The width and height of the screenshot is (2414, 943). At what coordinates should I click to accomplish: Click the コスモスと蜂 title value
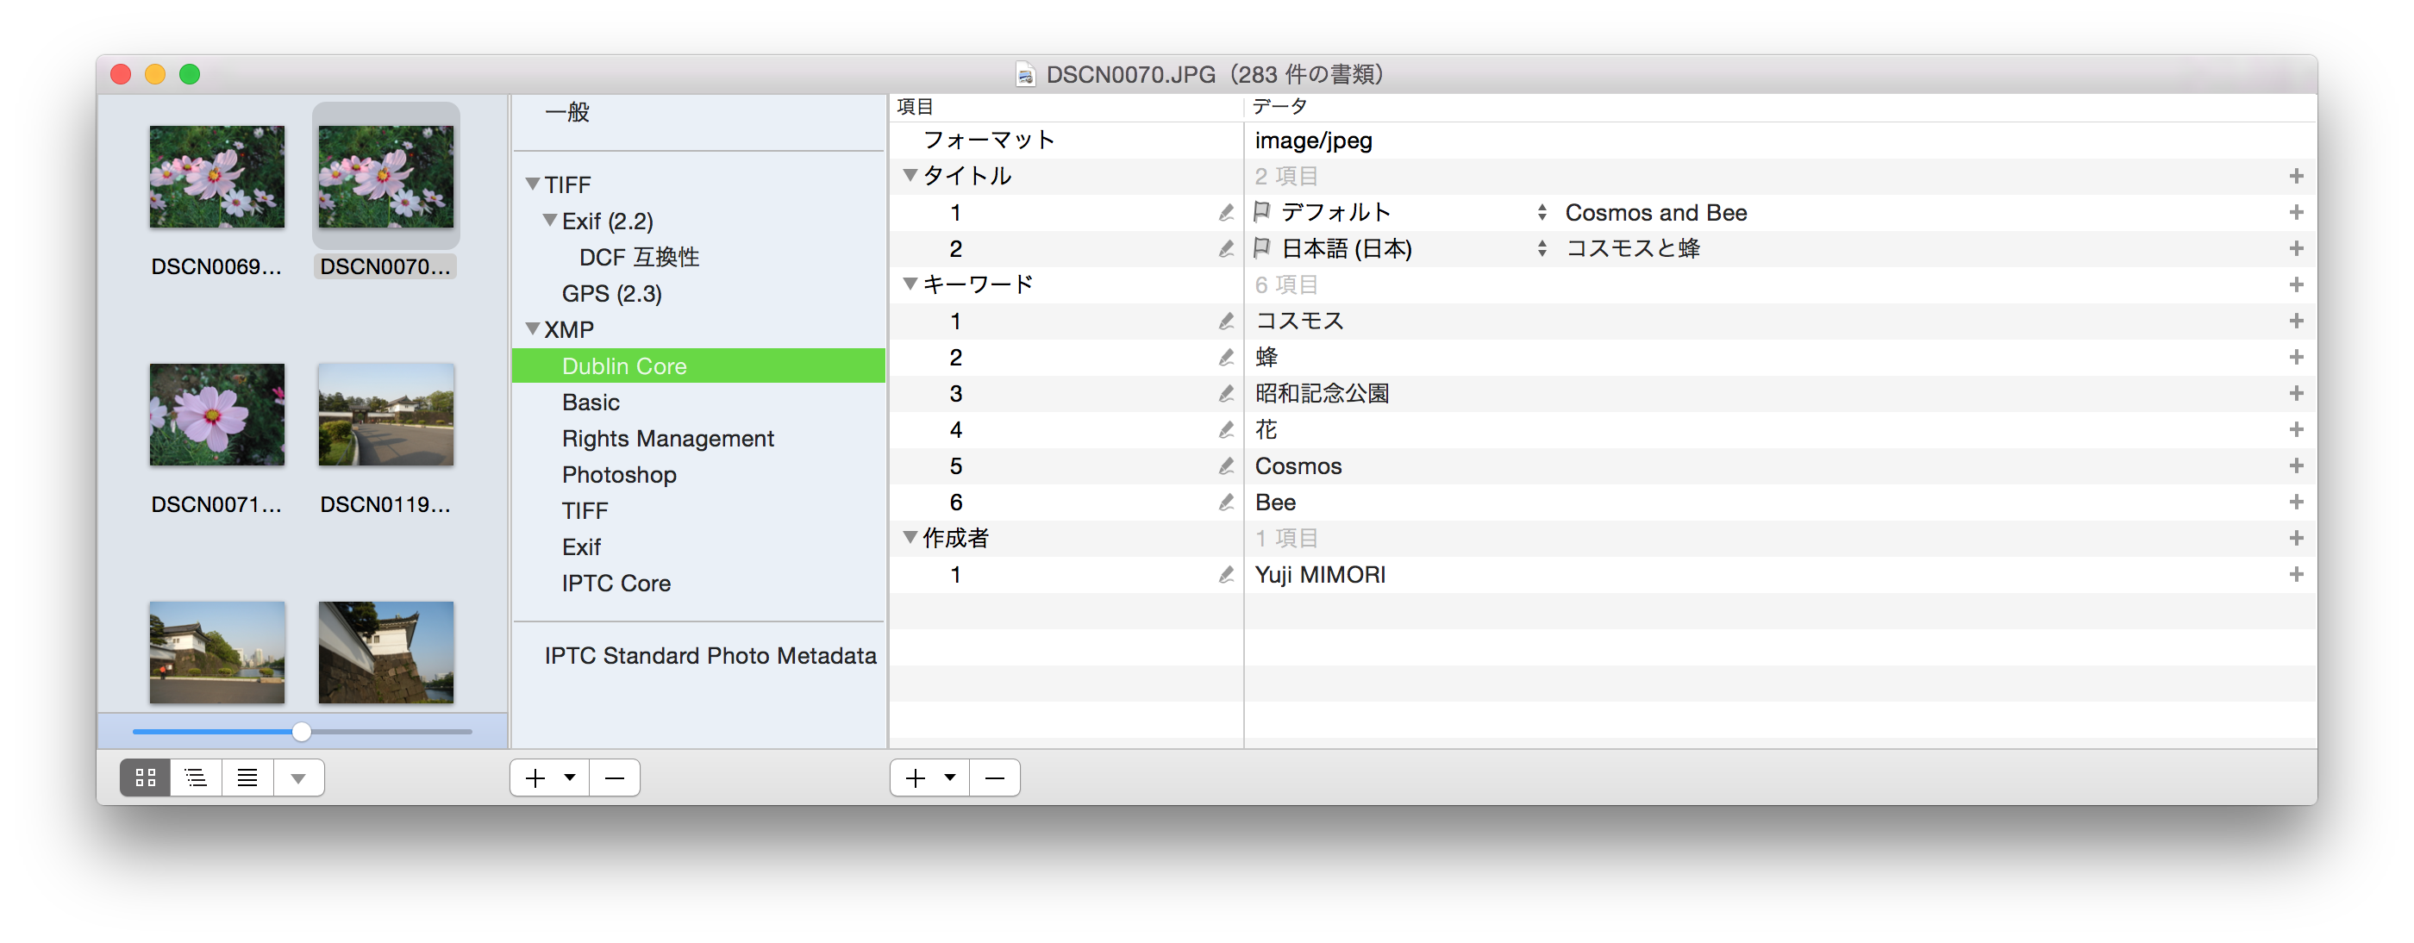pos(1632,248)
